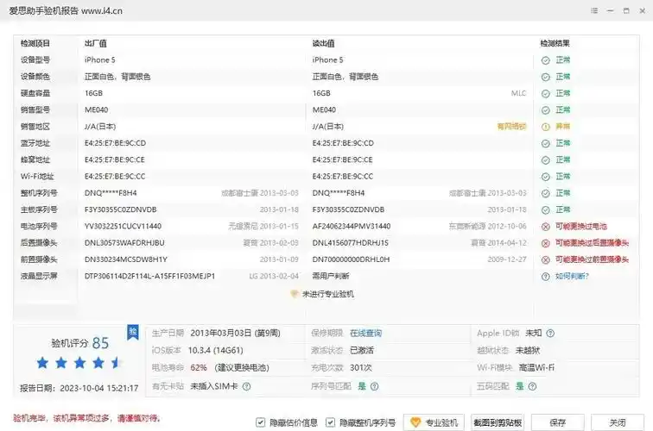Click LCD serial DTP306114D2F114L-A15FF1F03MEJP1
The width and height of the screenshot is (653, 431).
[x=149, y=277]
